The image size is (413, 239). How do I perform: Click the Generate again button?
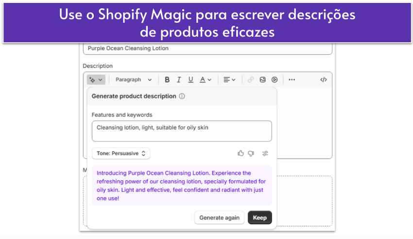(x=220, y=218)
